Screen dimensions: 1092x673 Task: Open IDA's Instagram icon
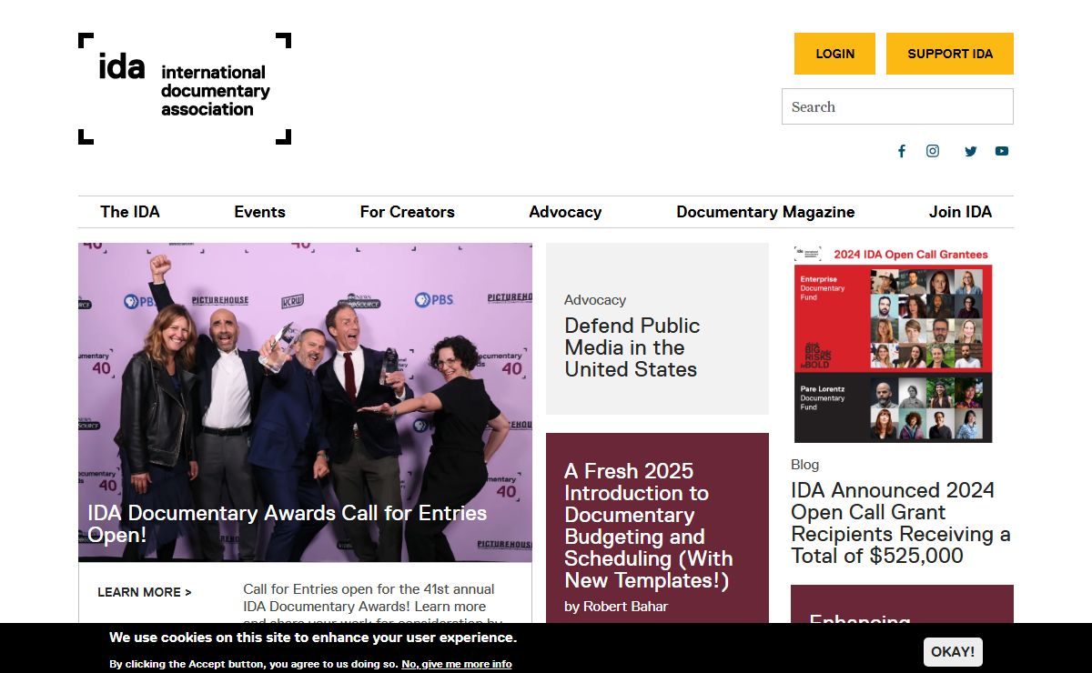point(933,151)
